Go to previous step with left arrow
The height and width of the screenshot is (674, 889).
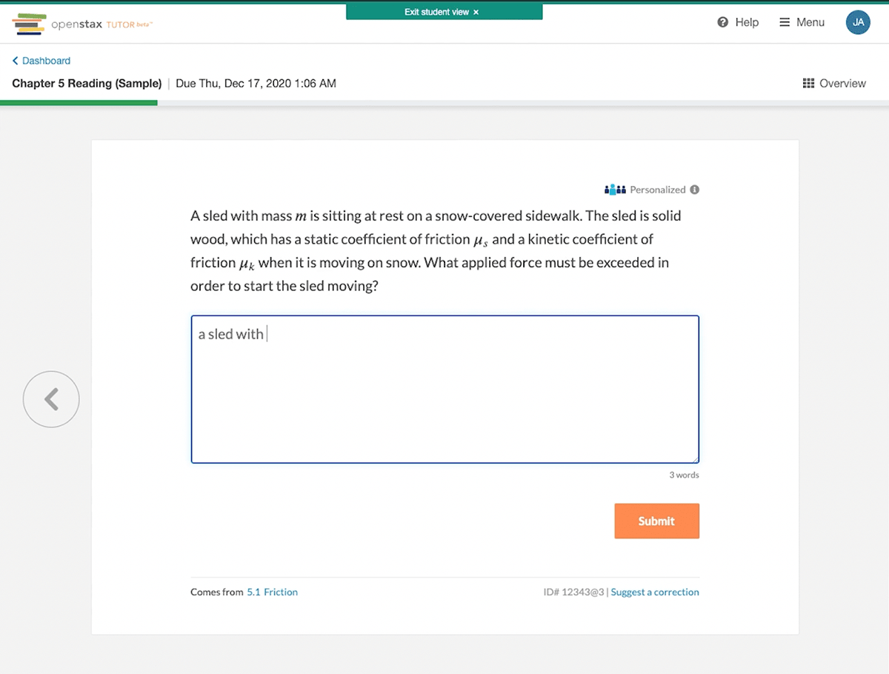pos(51,399)
